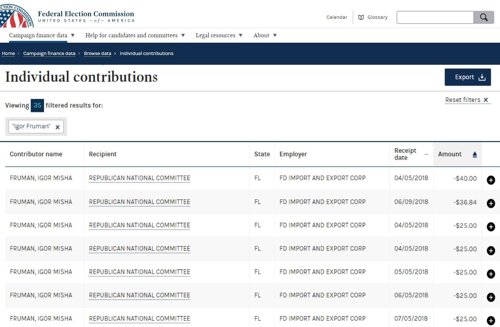
Task: Click the 06/05/2018 receipt date cell
Action: pos(411,295)
